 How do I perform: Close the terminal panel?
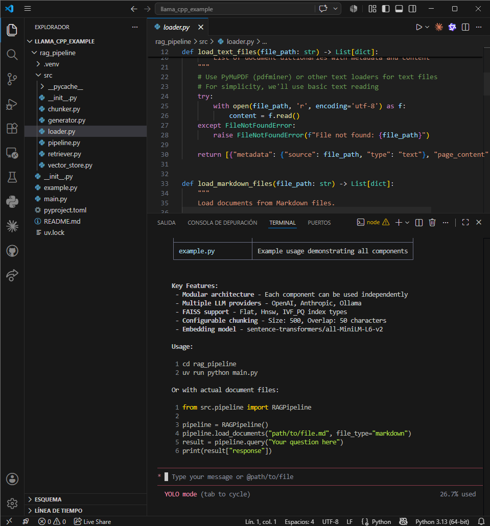pyautogui.click(x=479, y=223)
